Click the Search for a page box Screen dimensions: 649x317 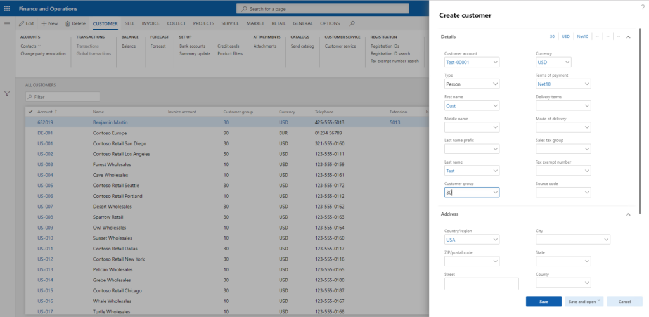tap(323, 9)
